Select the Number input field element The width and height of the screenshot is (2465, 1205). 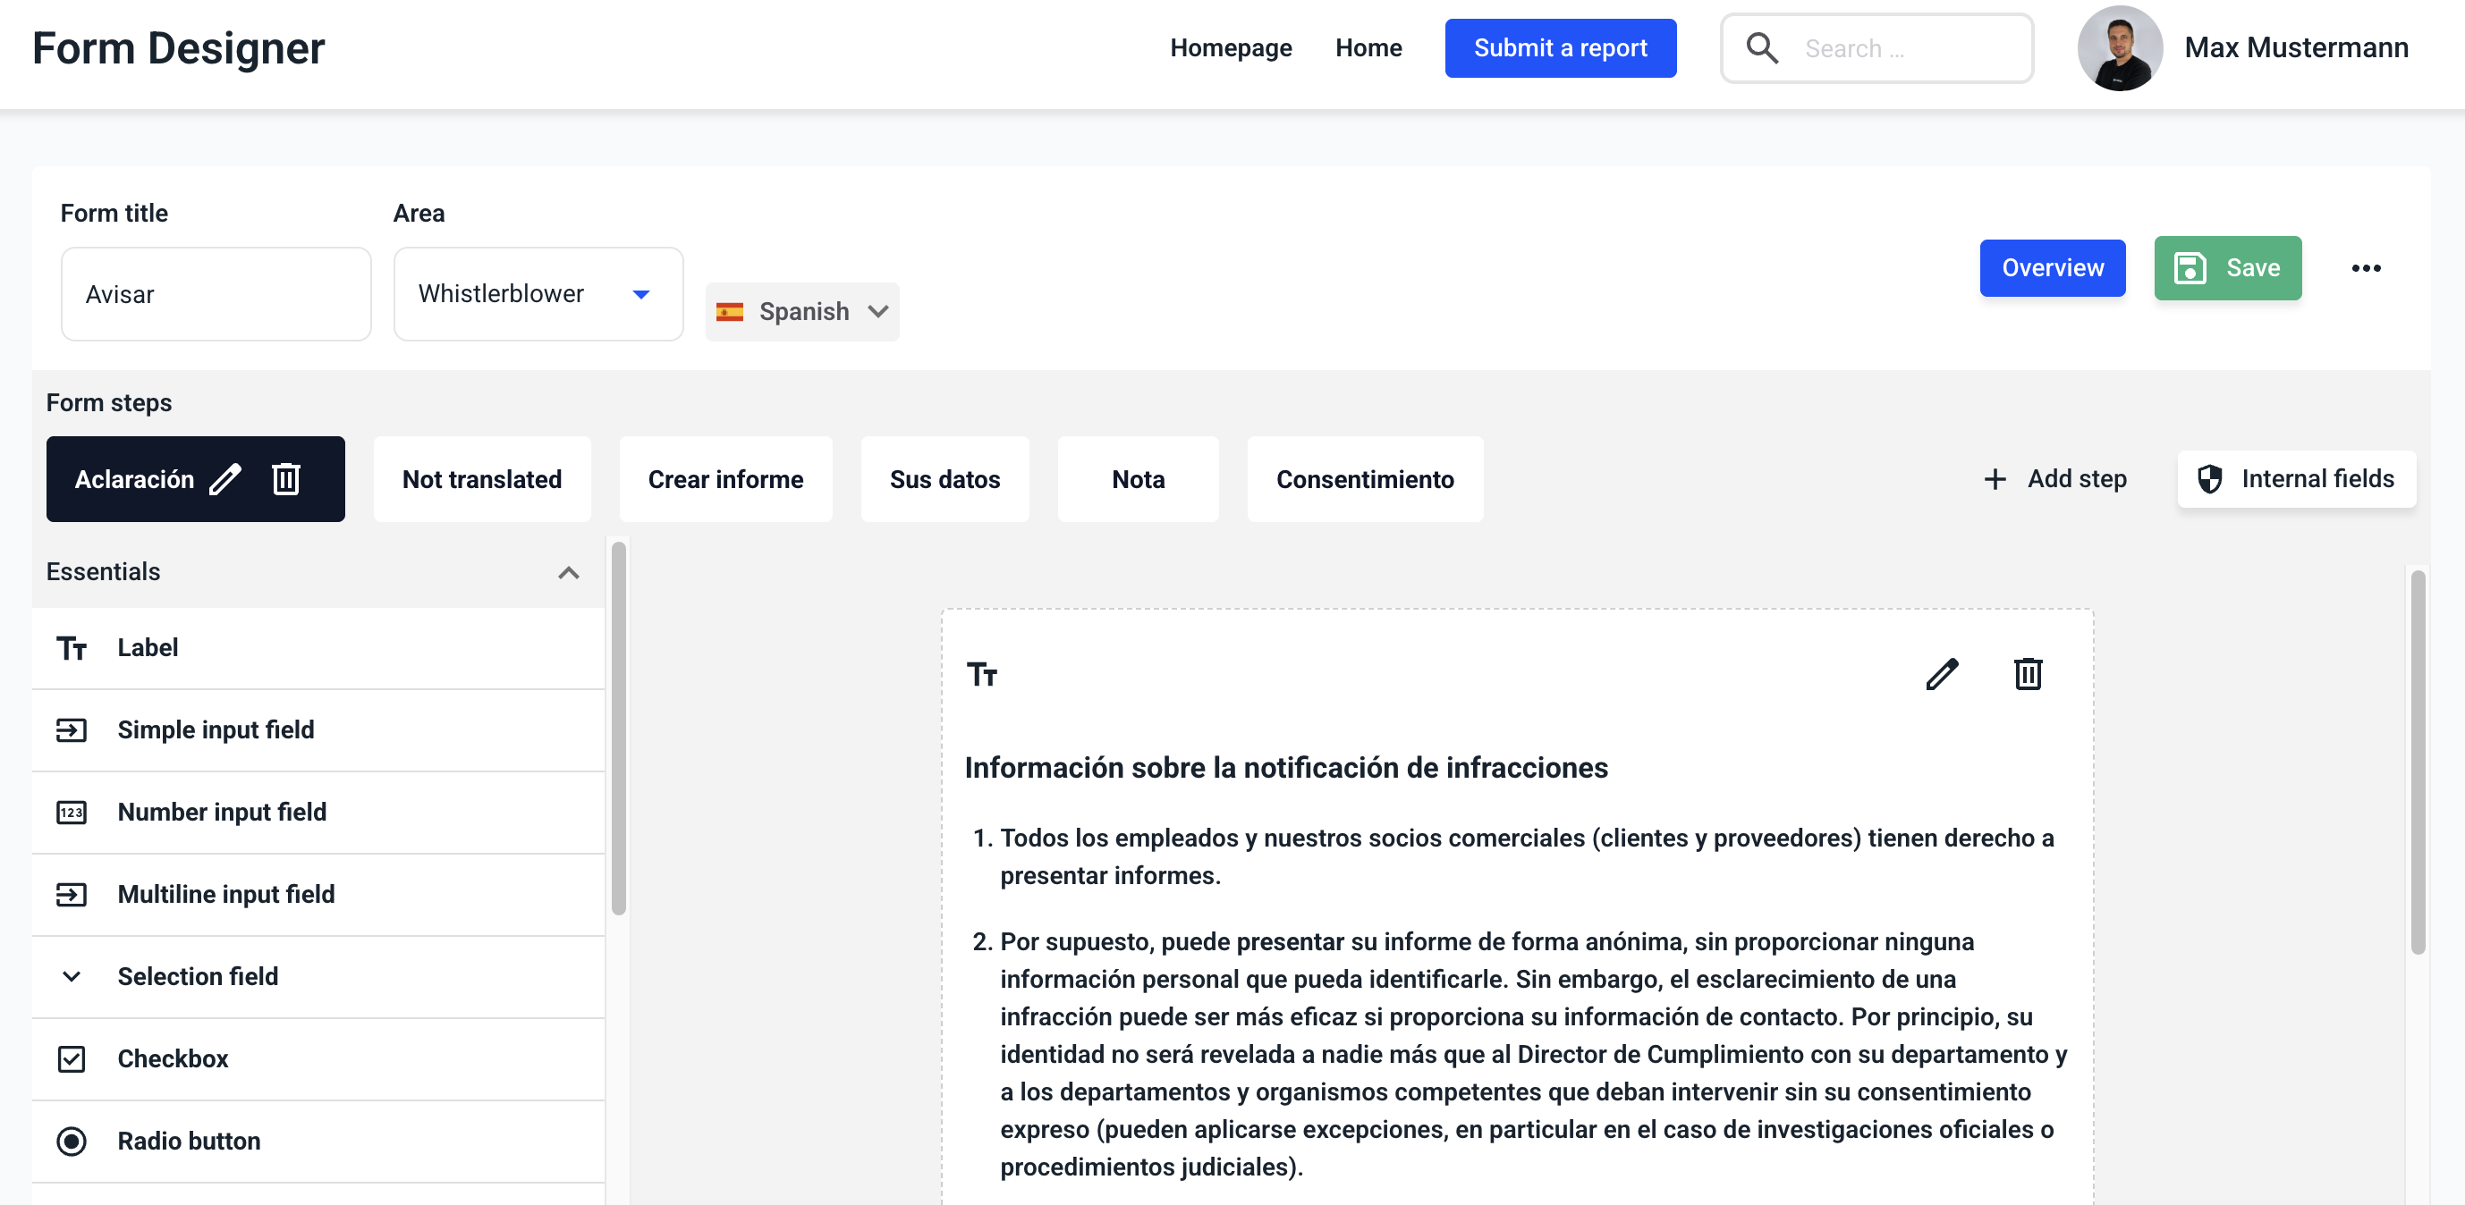222,812
